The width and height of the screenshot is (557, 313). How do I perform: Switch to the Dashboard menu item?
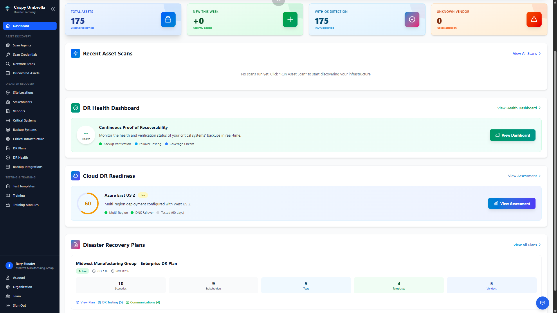[21, 26]
